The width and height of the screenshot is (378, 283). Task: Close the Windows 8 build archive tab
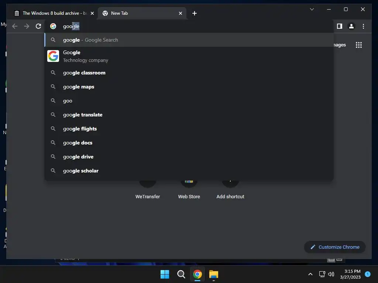(x=92, y=13)
